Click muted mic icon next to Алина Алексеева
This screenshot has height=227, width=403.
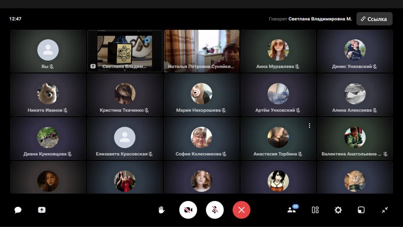(x=375, y=110)
